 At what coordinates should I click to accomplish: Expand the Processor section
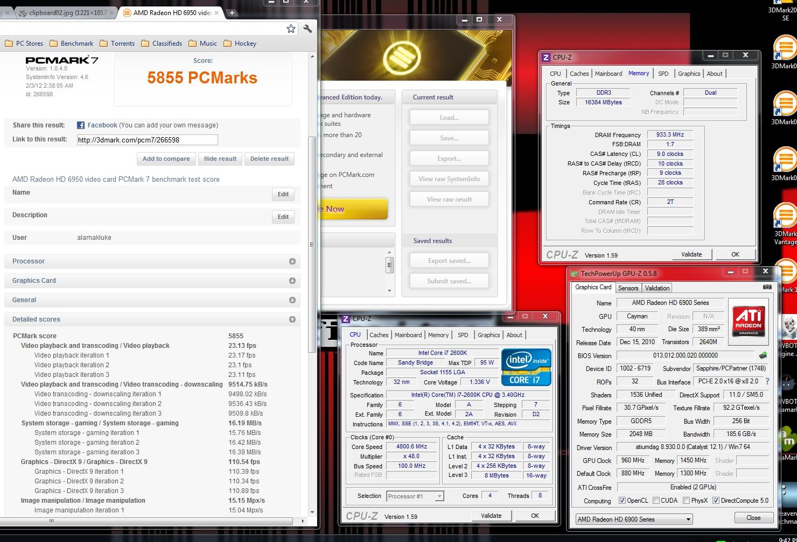pyautogui.click(x=292, y=261)
